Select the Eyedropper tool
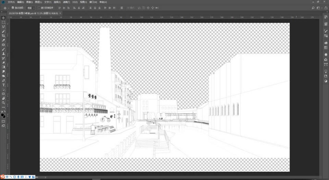The image size is (329, 180). point(3,40)
